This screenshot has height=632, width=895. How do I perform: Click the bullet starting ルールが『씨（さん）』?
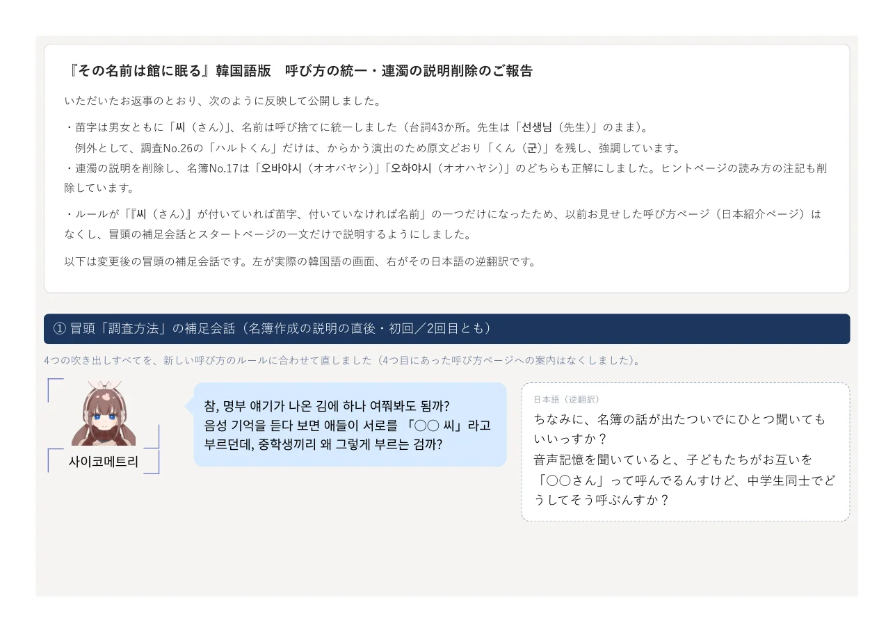tap(442, 224)
